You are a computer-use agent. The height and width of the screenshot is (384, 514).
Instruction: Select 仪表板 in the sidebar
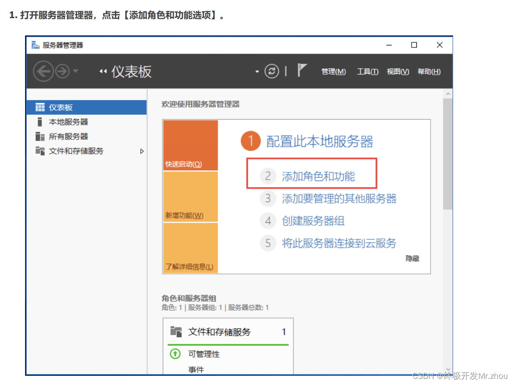click(86, 107)
